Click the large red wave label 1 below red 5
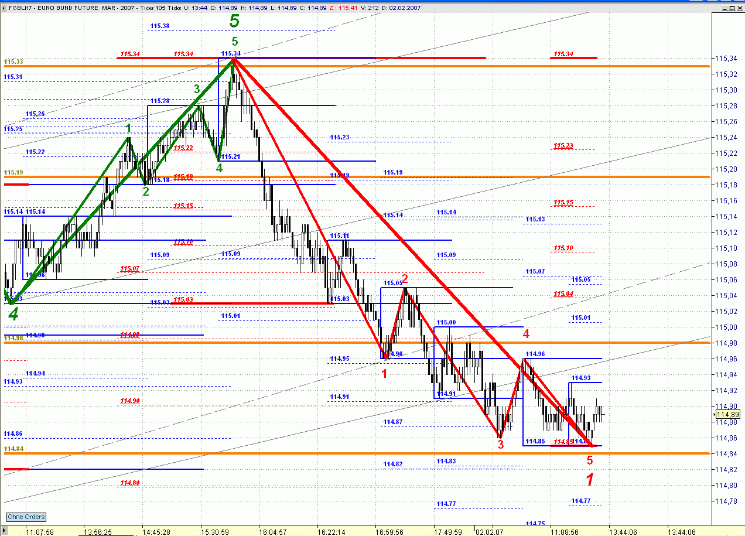The width and height of the screenshot is (745, 536). 590,480
